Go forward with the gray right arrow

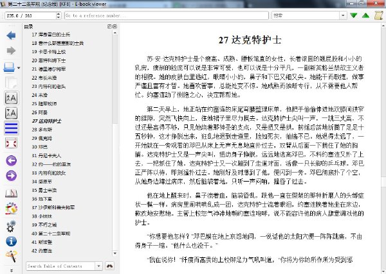[11, 51]
